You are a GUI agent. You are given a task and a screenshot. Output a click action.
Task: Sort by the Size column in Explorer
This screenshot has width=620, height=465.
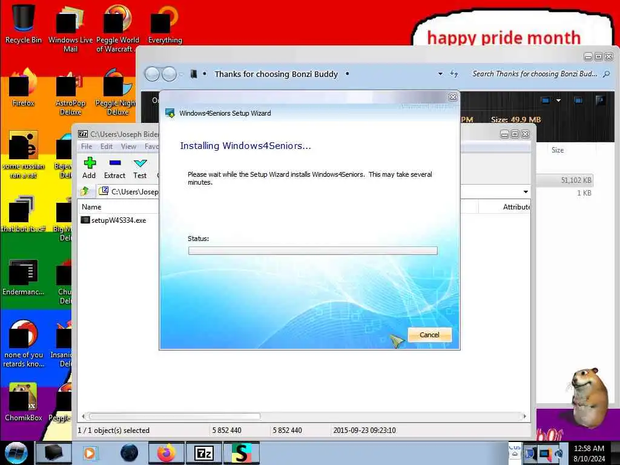558,150
